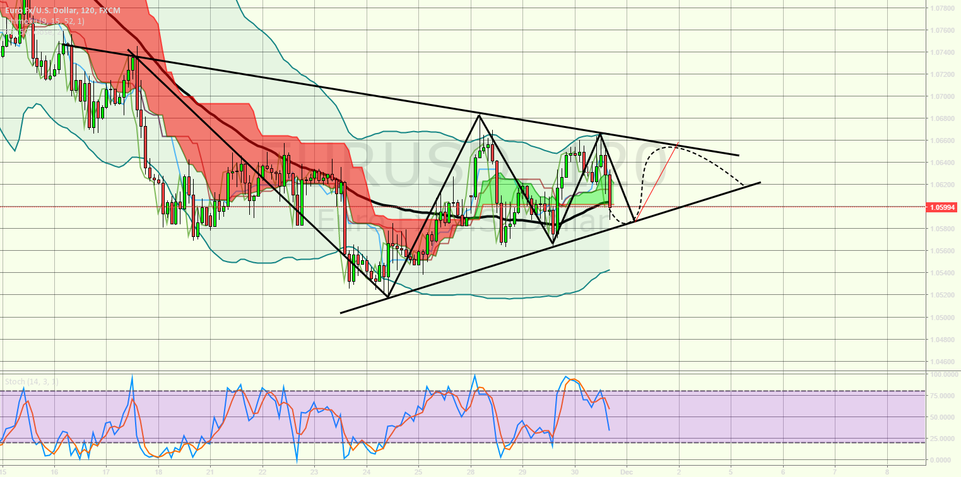Screen dimensions: 961x477
Task: Click the top of the red projection arrow line
Action: [679, 144]
